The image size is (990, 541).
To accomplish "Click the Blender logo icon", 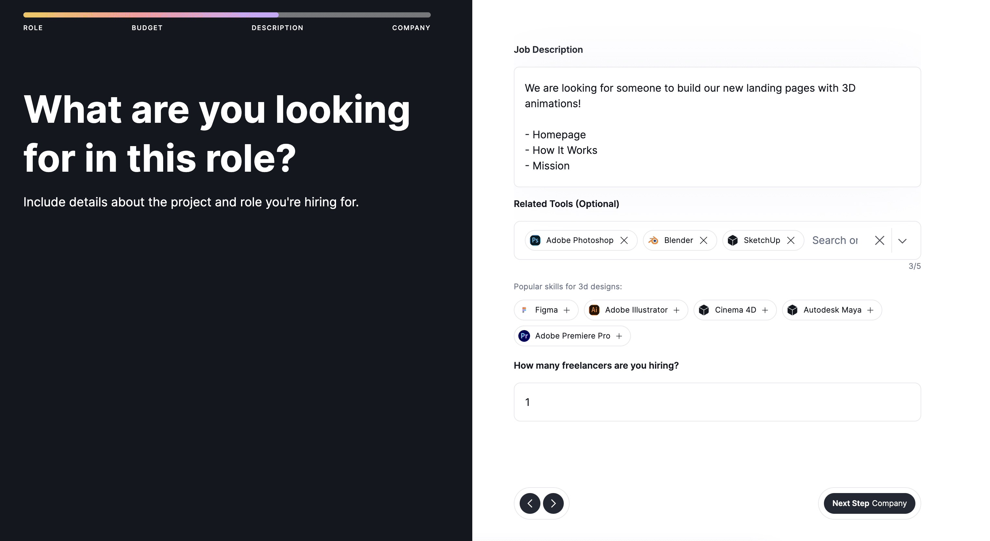I will (x=653, y=240).
